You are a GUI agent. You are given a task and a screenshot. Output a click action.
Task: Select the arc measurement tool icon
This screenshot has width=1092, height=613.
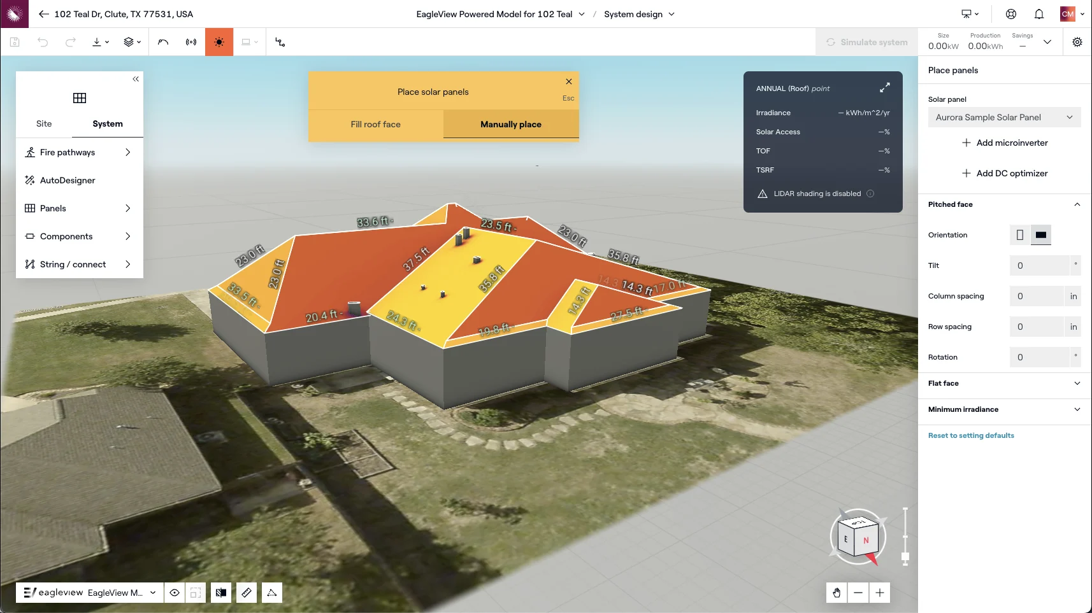pos(163,42)
